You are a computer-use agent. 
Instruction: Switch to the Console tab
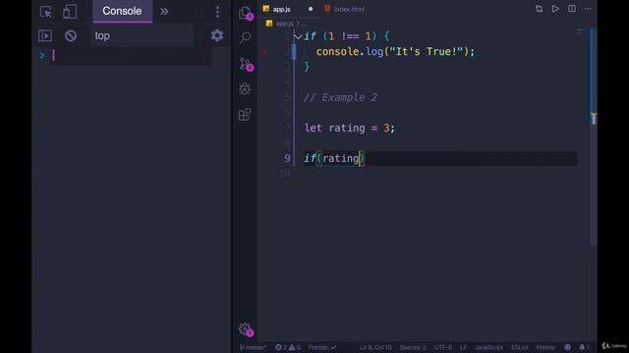(122, 11)
